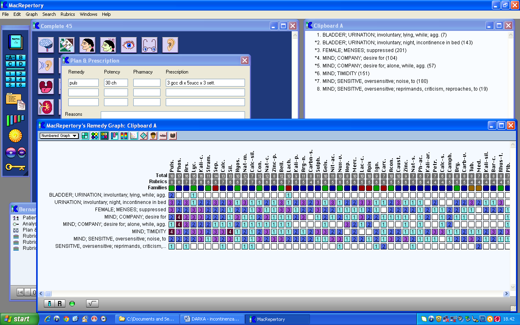The image size is (520, 325).
Task: Select clipboard C in the tool palette
Action: (11, 64)
